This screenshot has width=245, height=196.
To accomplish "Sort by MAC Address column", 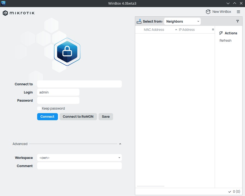I will pyautogui.click(x=154, y=30).
